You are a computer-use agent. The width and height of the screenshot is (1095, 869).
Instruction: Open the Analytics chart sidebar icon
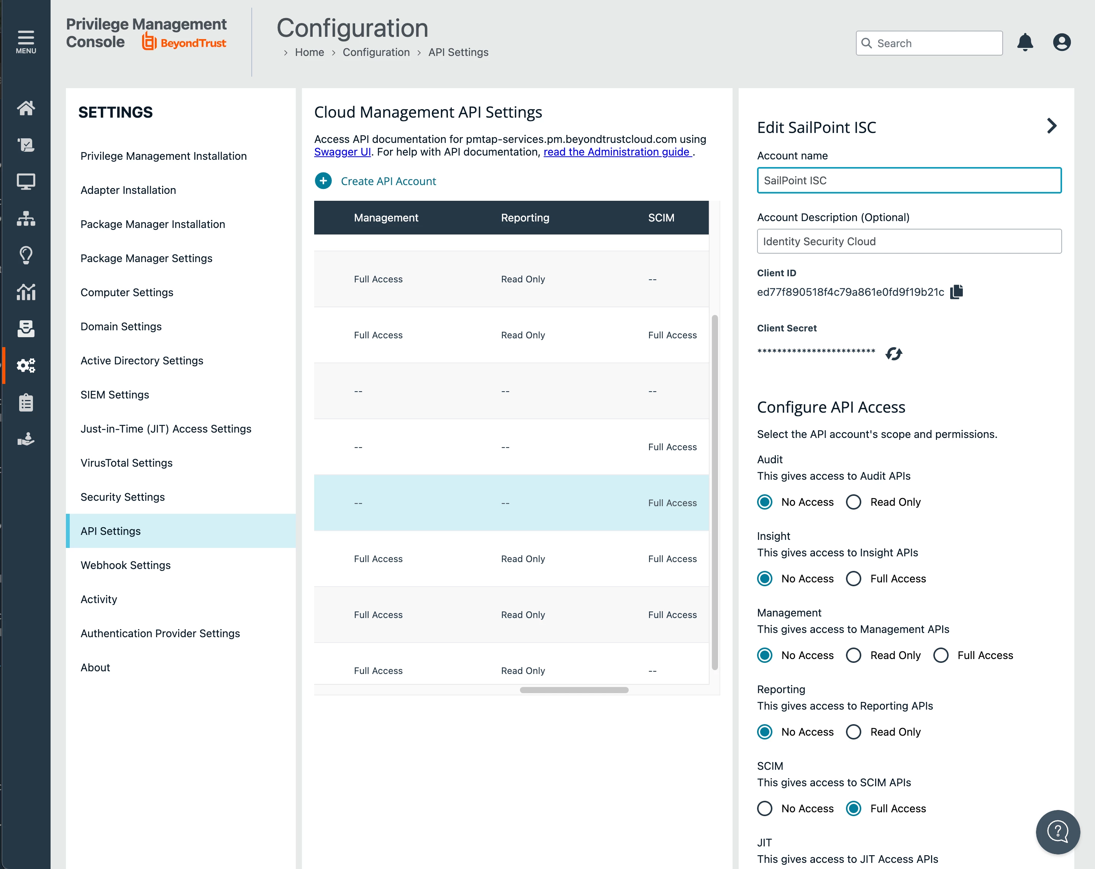(26, 292)
